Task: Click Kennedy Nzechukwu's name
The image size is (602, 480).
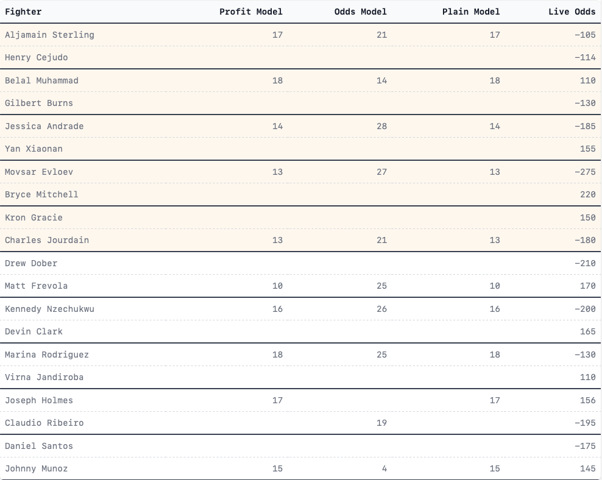Action: point(49,309)
